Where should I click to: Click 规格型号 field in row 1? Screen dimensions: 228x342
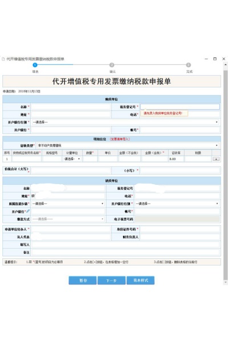pyautogui.click(x=52, y=159)
